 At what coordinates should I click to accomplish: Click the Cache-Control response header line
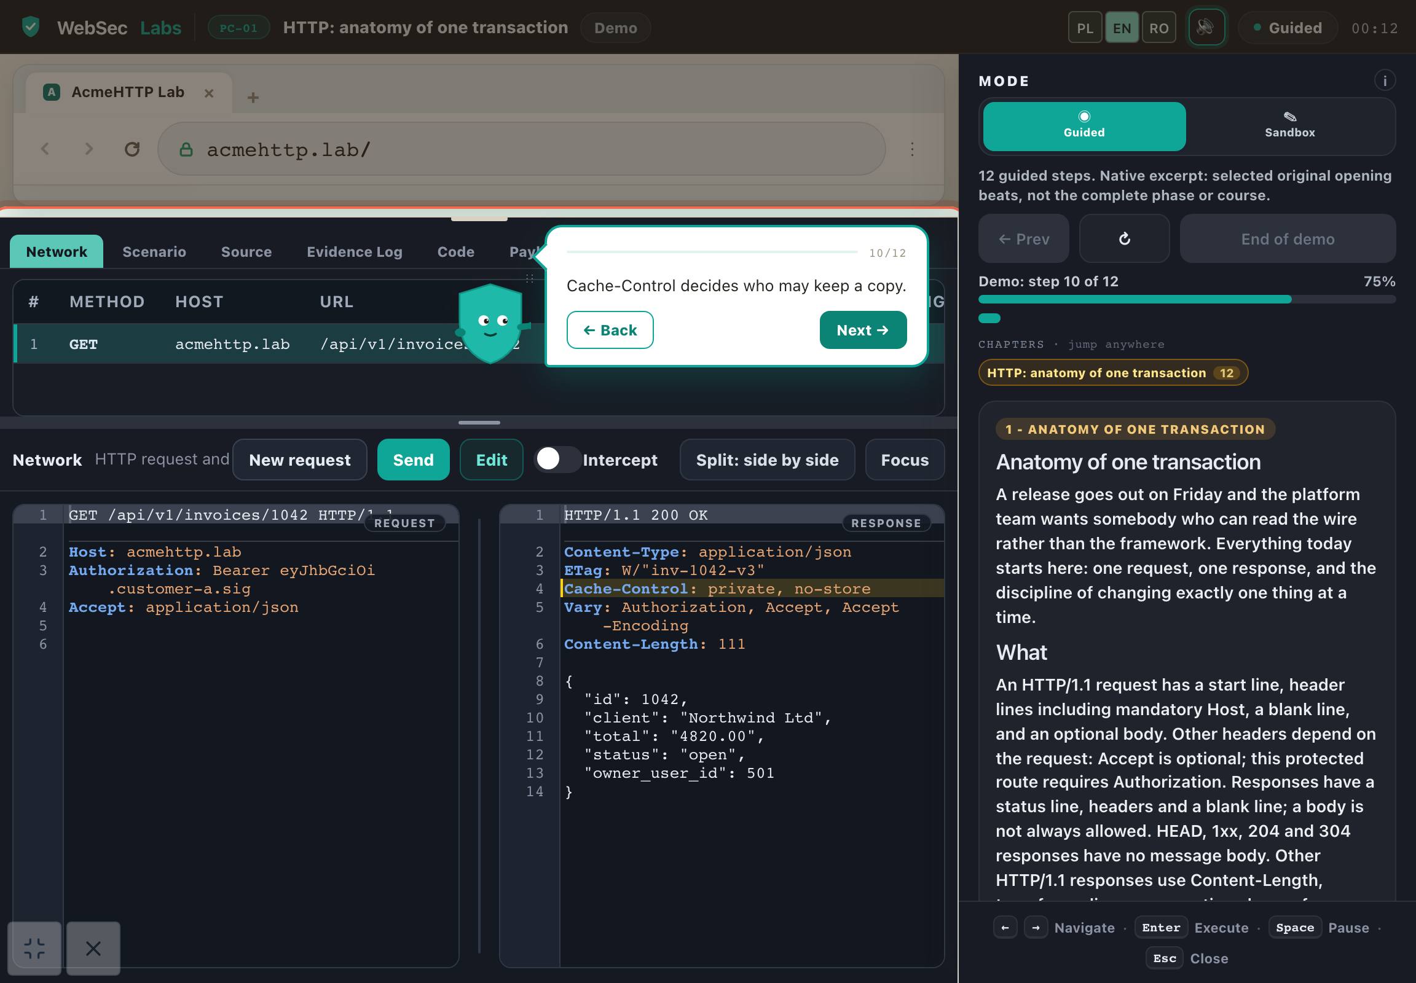pyautogui.click(x=752, y=589)
